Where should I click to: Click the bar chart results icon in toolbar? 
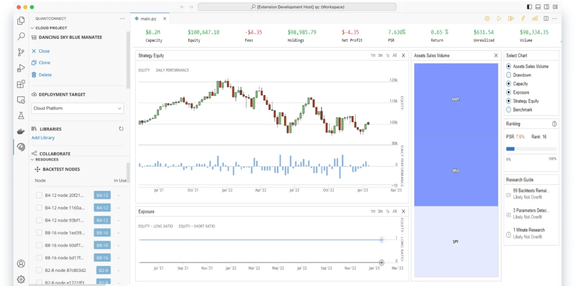(x=535, y=18)
